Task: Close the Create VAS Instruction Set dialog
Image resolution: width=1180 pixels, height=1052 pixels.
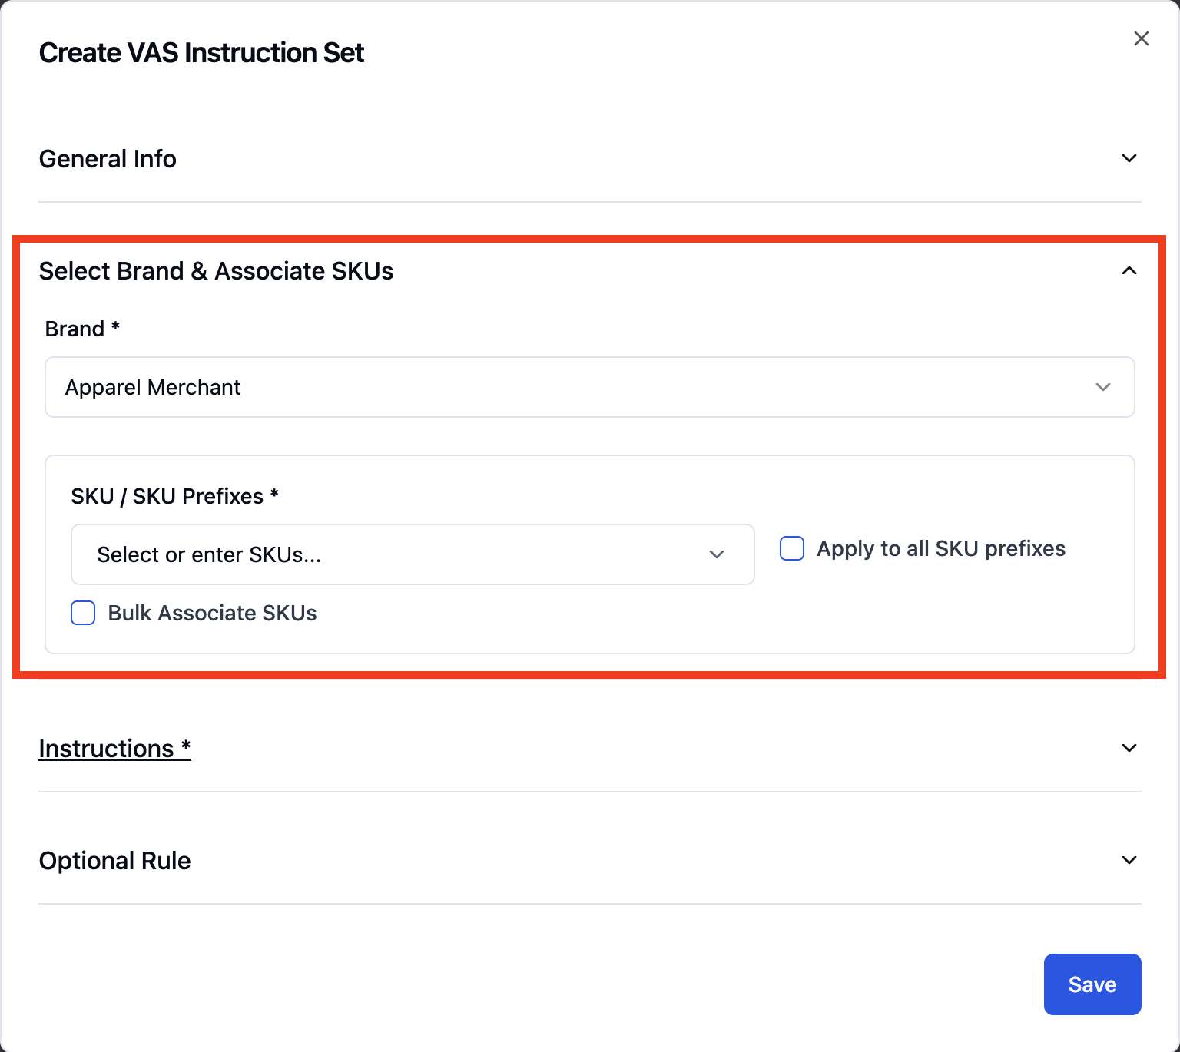Action: point(1141,38)
